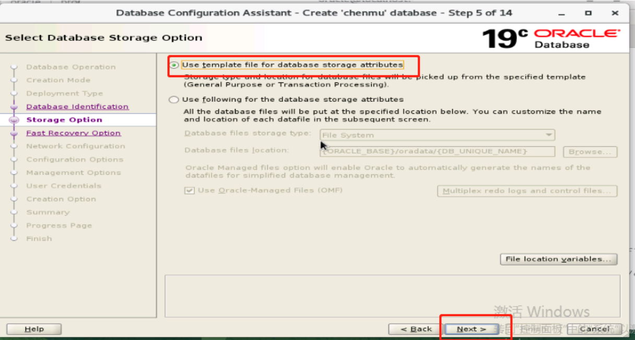Open Database files storage type dropdown
635x340 pixels.
(x=437, y=135)
